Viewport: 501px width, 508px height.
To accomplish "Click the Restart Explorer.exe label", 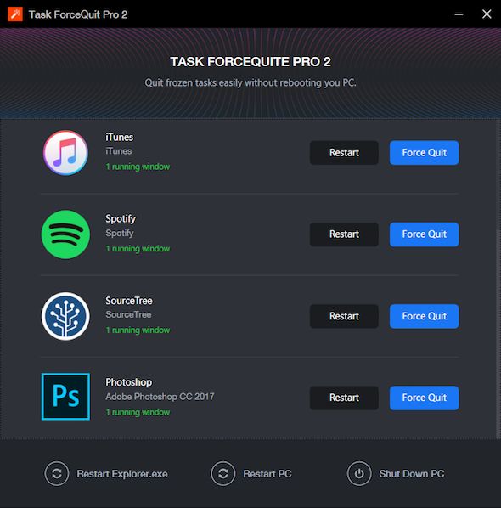I will point(122,474).
